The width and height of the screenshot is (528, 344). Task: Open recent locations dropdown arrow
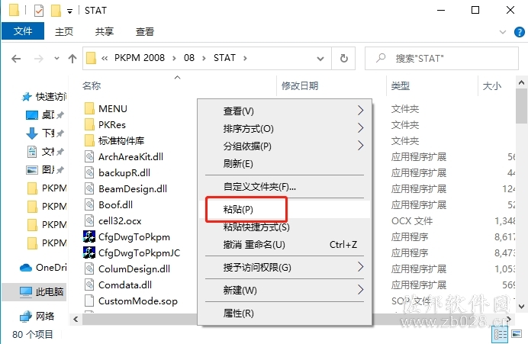(x=56, y=59)
